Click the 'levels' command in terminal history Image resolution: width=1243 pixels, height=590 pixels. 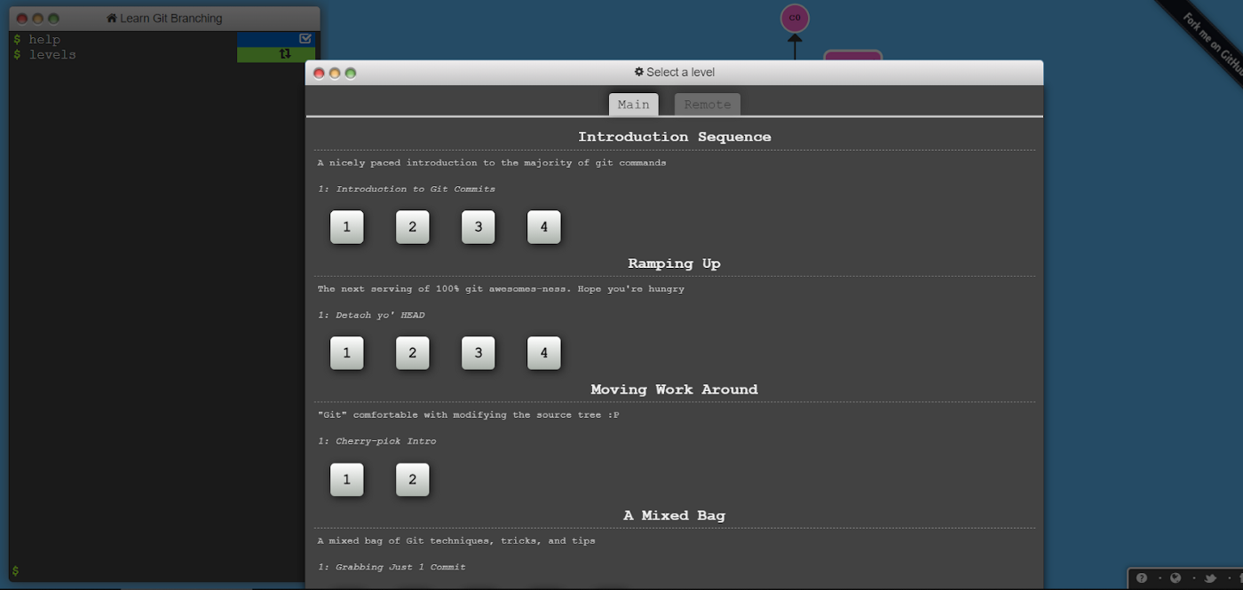point(52,54)
